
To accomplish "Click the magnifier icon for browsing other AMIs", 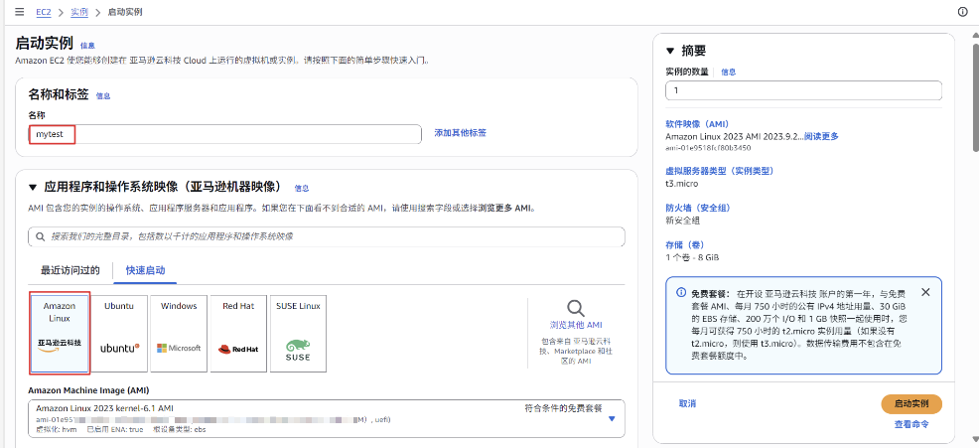I will click(x=576, y=308).
